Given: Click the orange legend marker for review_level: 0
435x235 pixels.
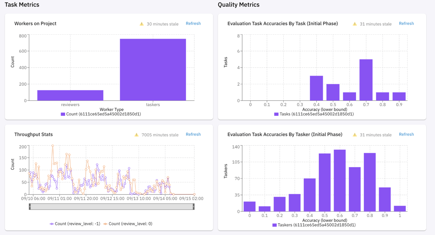Looking at the screenshot, I should (105, 224).
